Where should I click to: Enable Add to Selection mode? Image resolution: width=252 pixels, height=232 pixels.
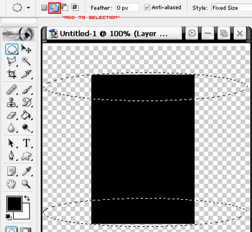tap(54, 8)
